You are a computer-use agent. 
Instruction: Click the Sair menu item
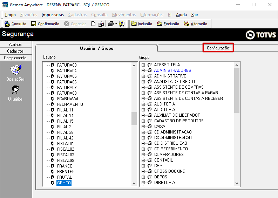pos(195,15)
